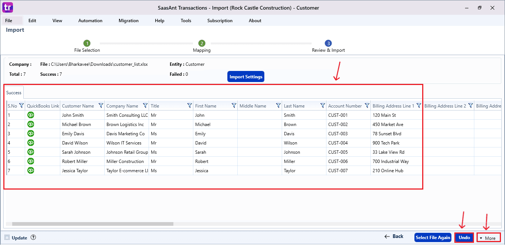The height and width of the screenshot is (245, 505).
Task: Open the View menu
Action: click(57, 21)
